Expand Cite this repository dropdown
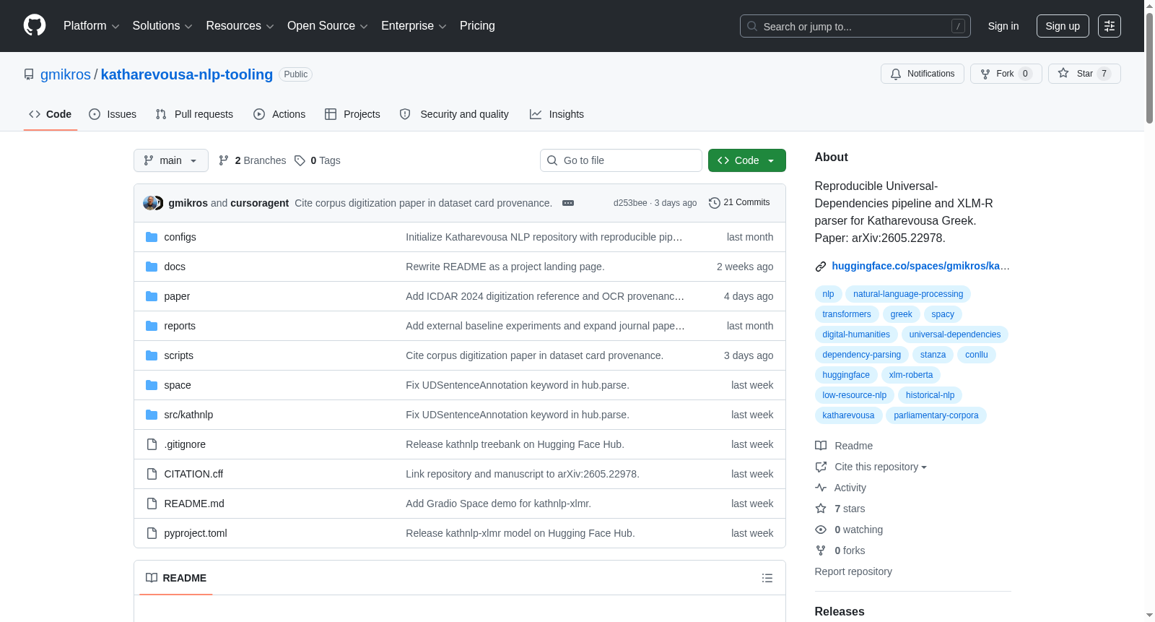The width and height of the screenshot is (1155, 622). [x=881, y=467]
